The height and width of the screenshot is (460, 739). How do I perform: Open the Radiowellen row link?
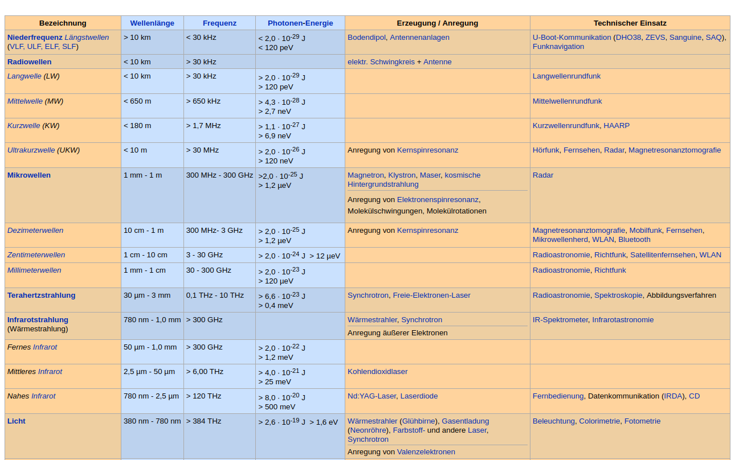(29, 62)
